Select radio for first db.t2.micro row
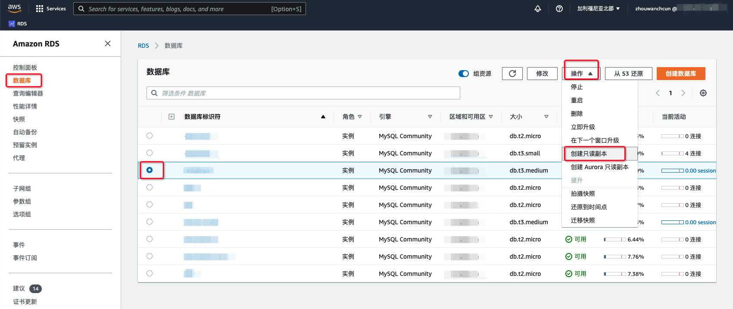 [150, 136]
